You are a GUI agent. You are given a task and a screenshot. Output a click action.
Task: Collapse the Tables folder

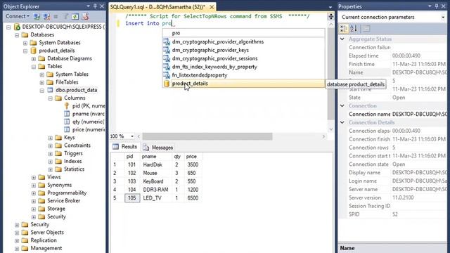click(x=34, y=67)
